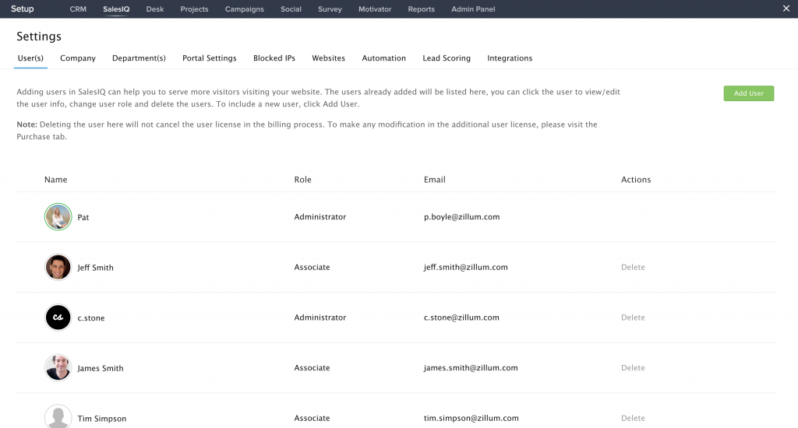Delete the James Smith user

pyautogui.click(x=633, y=368)
